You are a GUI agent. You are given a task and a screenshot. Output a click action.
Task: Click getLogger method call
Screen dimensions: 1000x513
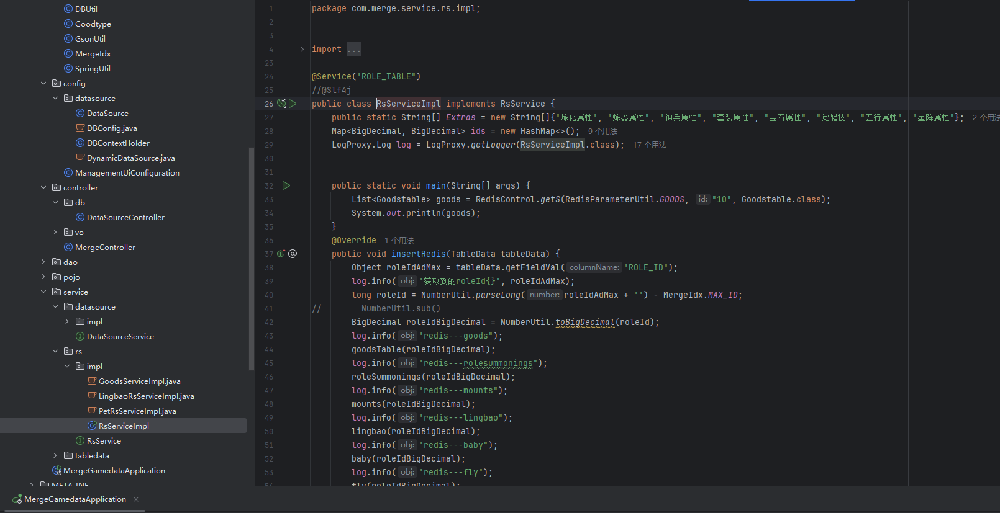(x=493, y=145)
